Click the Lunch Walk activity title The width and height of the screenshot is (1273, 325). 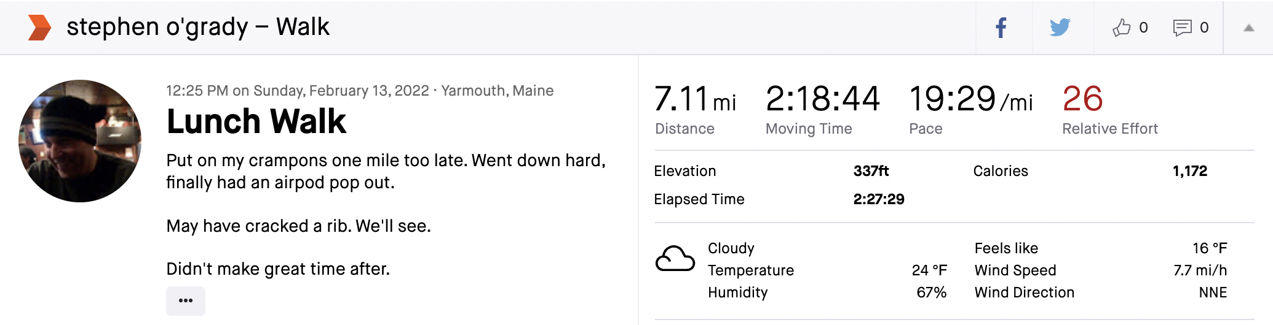click(256, 121)
